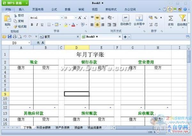Image resolution: width=192 pixels, height=136 pixels.
Task: Click the blue help question mark icon
Action: [185, 9]
